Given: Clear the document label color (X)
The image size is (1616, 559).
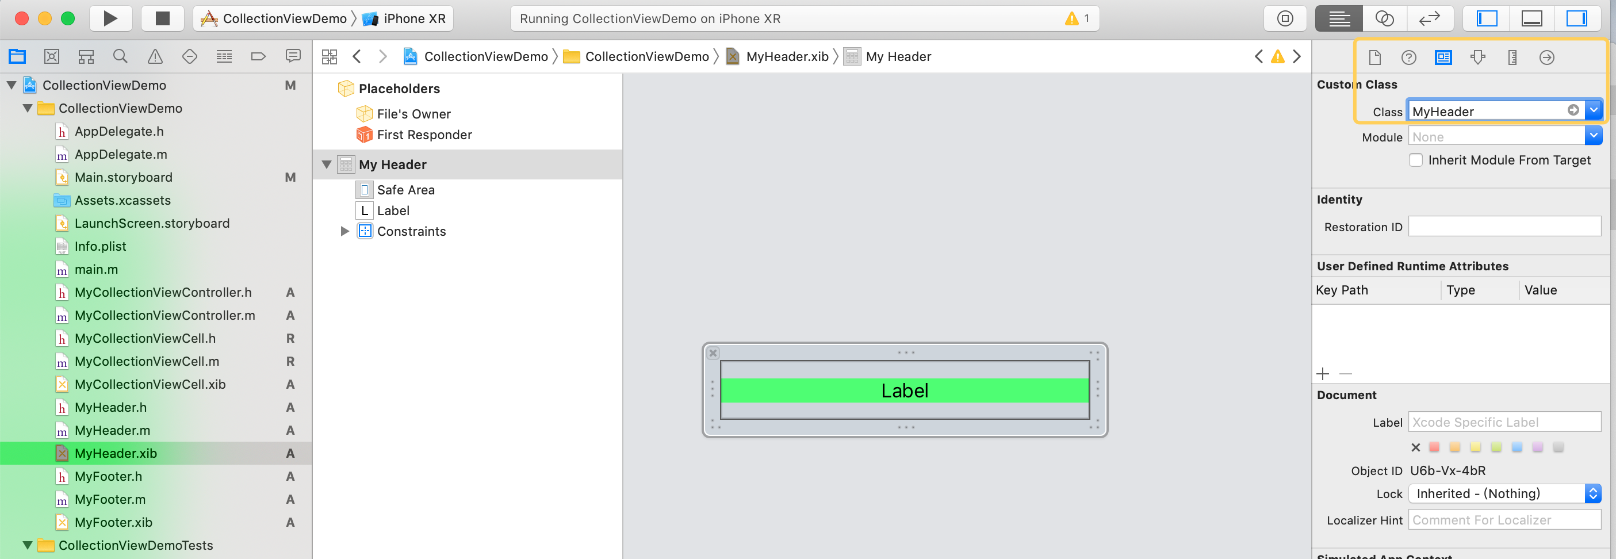Looking at the screenshot, I should click(1415, 447).
